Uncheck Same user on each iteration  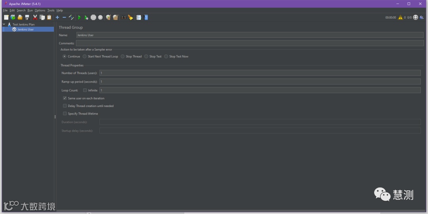(x=65, y=98)
